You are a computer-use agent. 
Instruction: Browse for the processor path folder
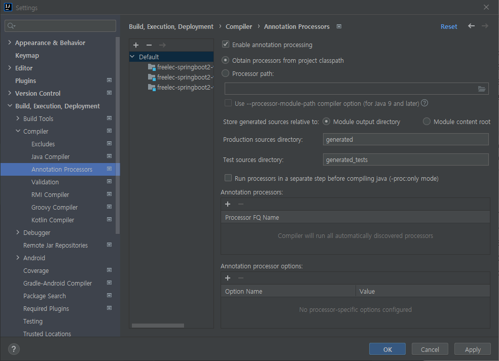[482, 89]
